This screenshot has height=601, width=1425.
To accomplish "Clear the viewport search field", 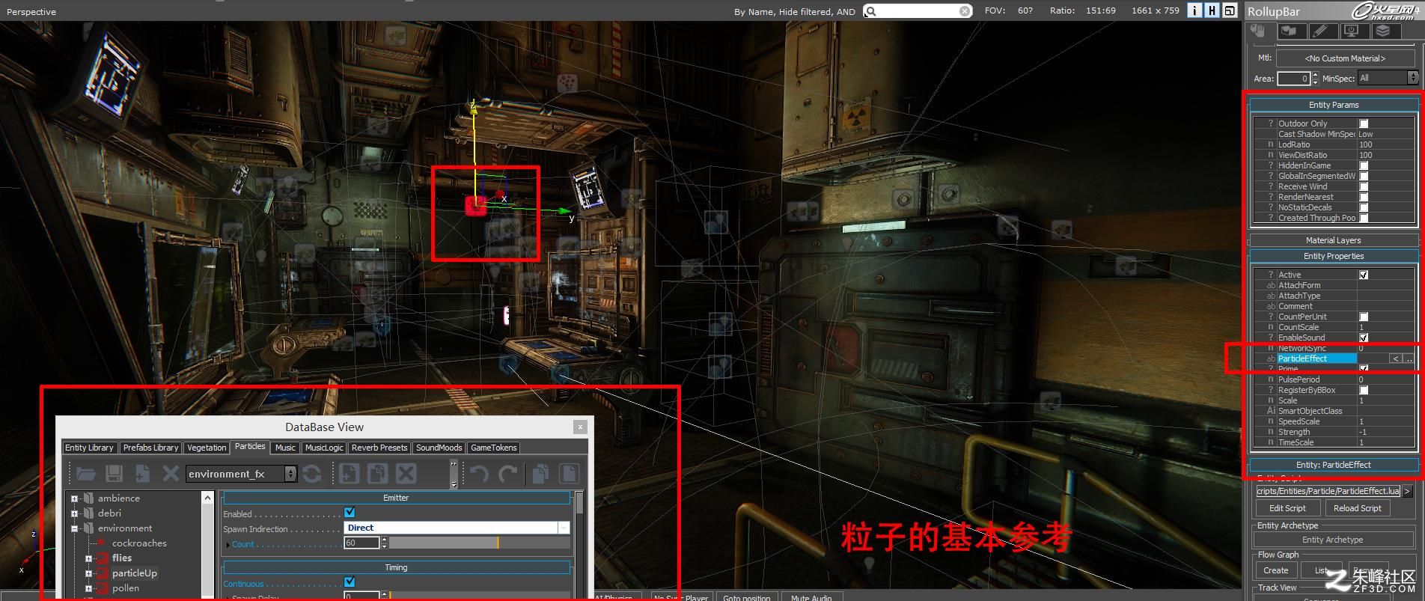I will click(965, 11).
